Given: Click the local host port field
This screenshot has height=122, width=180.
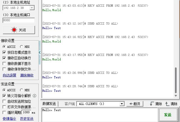Looking at the screenshot, I should pos(19,20).
